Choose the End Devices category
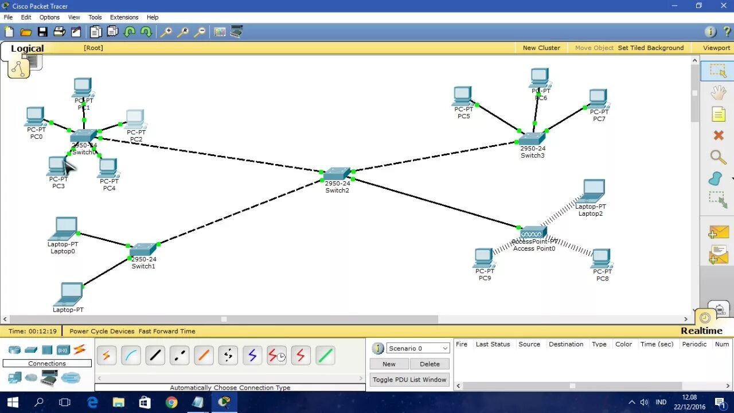 pos(14,378)
